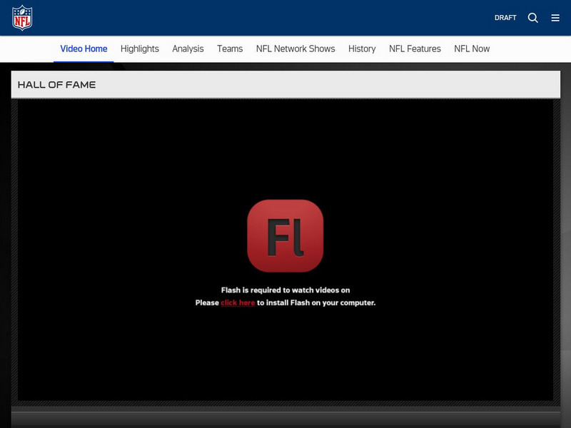Open the History tab
Viewport: 571px width, 428px height.
(x=362, y=49)
